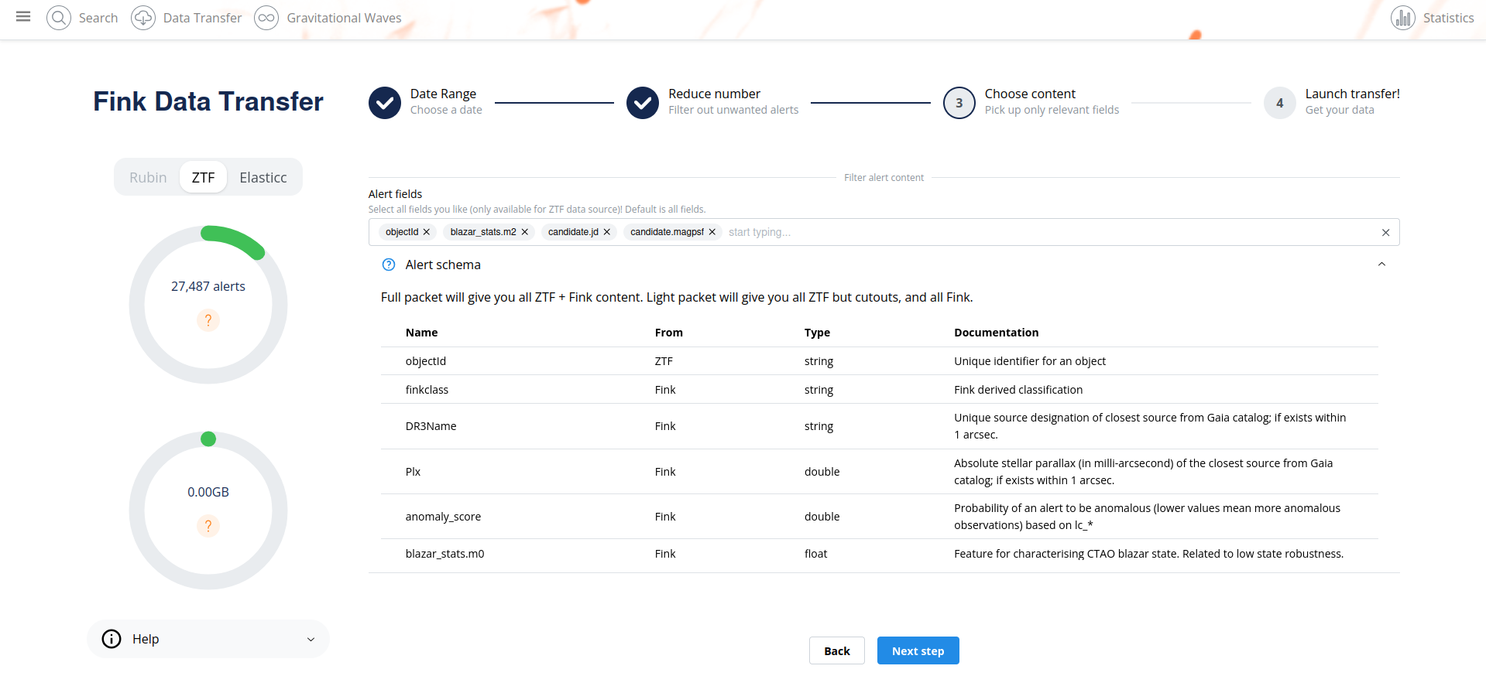Click the Reduce number step title

click(715, 94)
